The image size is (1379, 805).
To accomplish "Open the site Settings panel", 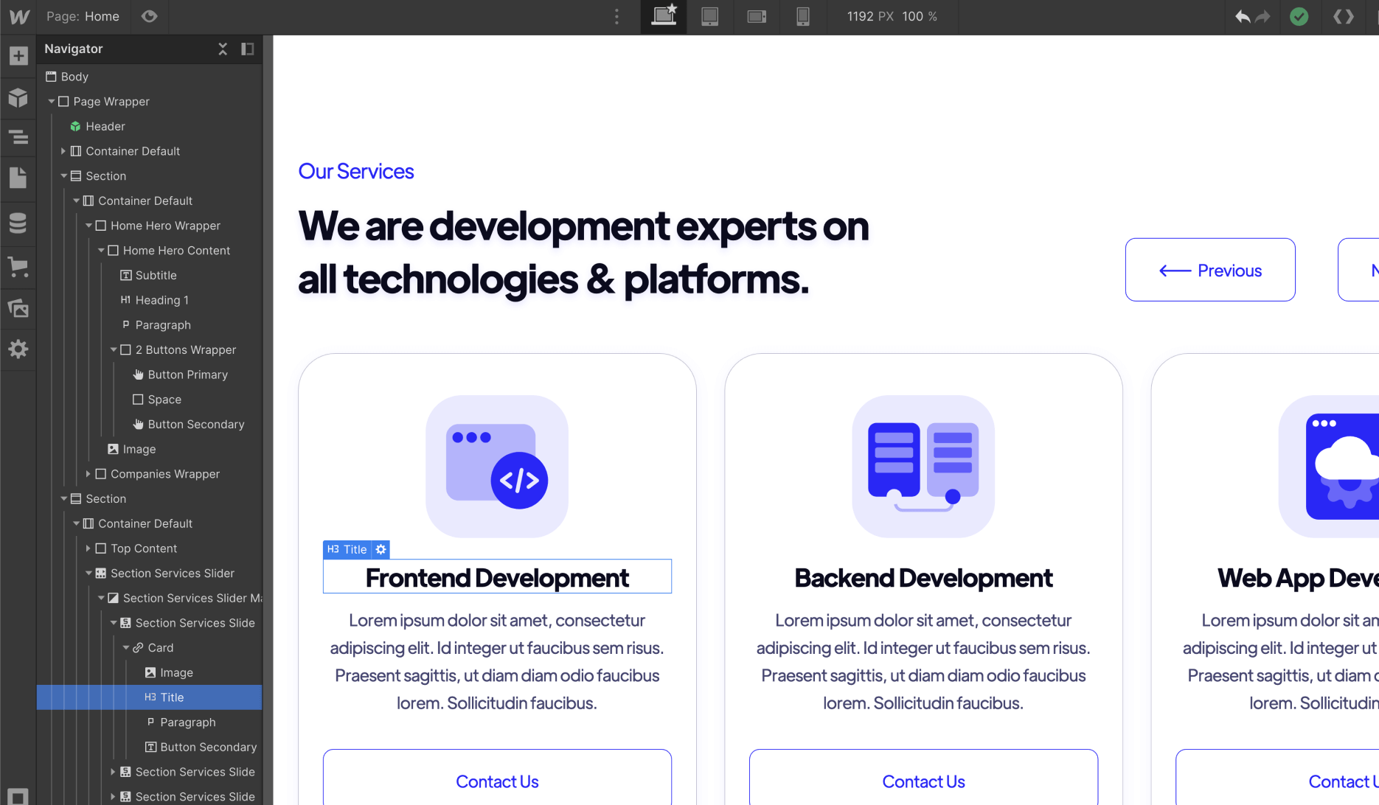I will pos(18,349).
